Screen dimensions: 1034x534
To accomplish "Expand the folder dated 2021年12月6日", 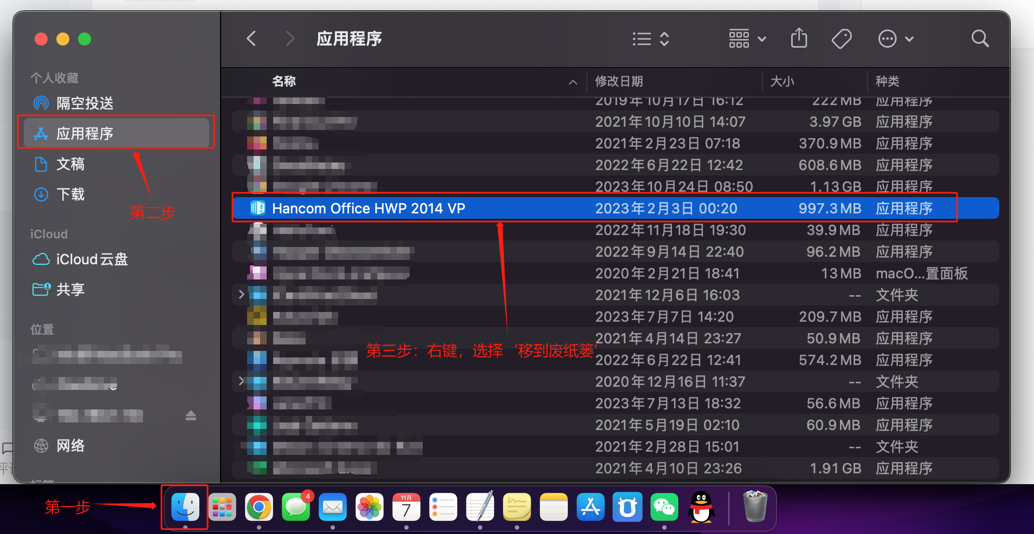I will coord(242,295).
